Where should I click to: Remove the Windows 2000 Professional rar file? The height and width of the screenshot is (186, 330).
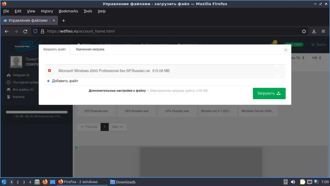(x=49, y=71)
